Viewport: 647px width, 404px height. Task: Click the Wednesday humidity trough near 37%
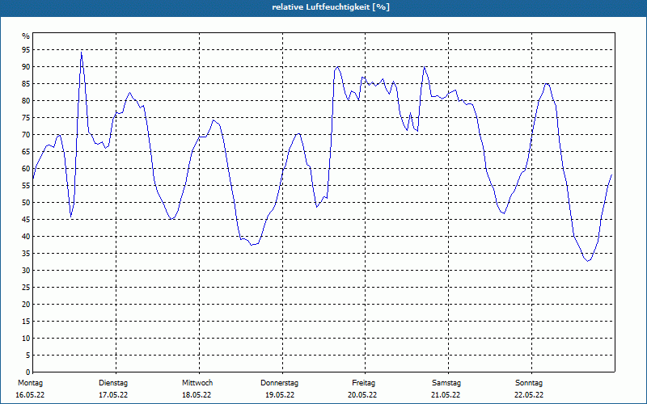252,245
